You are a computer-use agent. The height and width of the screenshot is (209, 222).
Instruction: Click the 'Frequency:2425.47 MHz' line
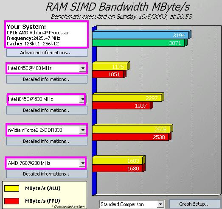(33, 38)
